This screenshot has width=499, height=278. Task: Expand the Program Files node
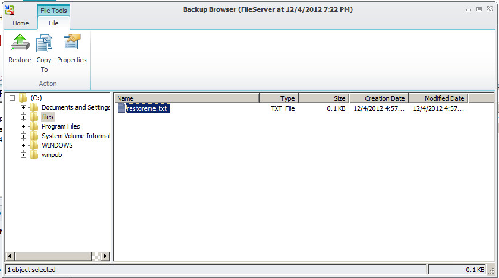pyautogui.click(x=23, y=126)
